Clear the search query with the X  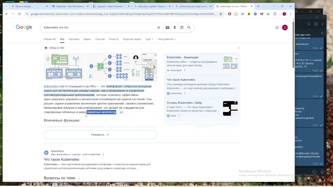click(x=159, y=28)
